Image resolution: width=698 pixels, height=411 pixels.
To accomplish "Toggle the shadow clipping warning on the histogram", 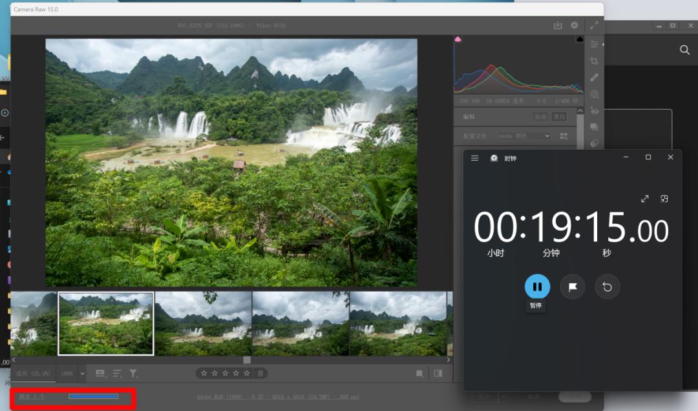I will [457, 39].
